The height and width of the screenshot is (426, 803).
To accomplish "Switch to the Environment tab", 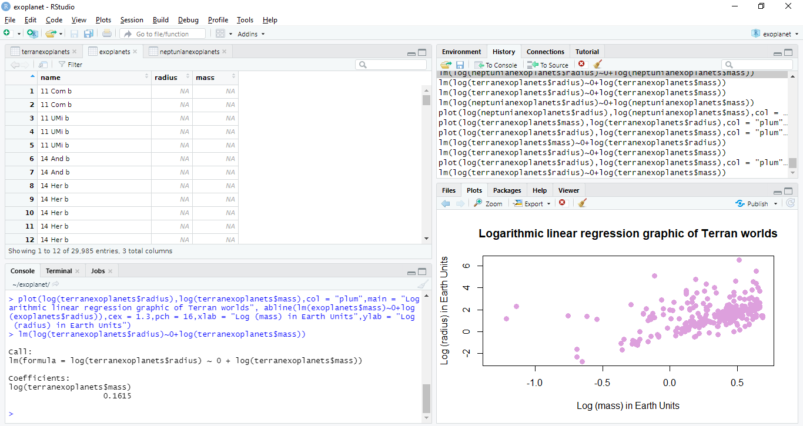I will point(461,52).
